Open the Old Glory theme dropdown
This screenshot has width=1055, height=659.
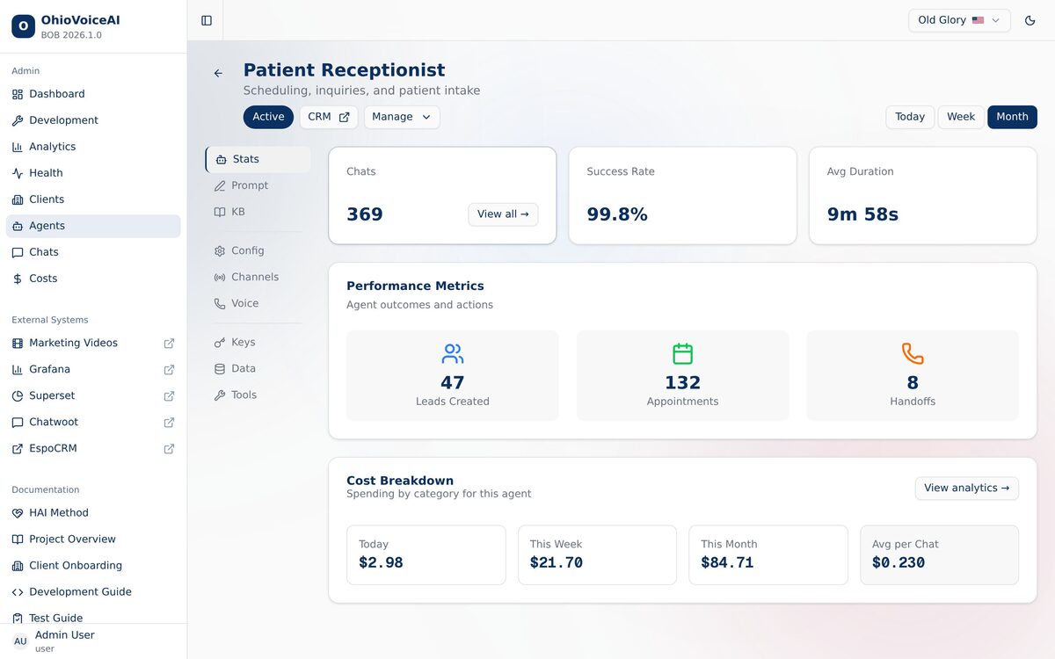pyautogui.click(x=958, y=20)
